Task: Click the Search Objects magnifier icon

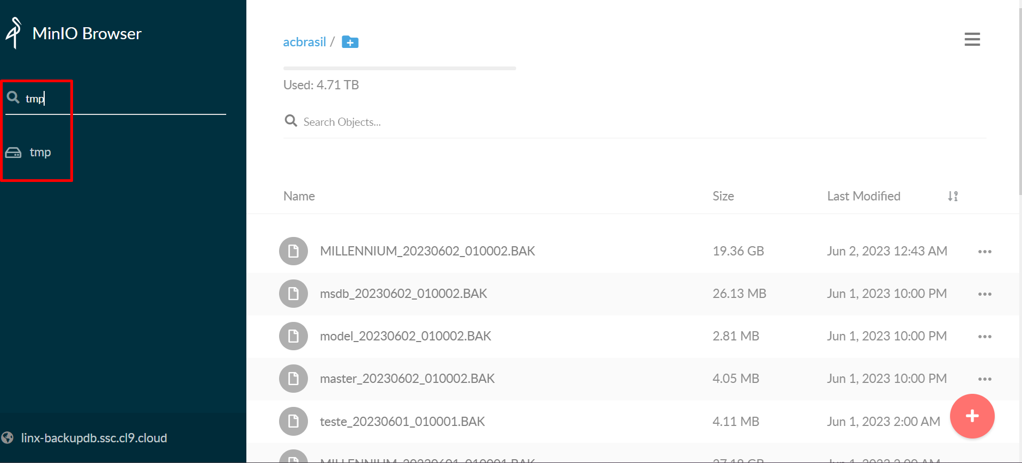Action: pyautogui.click(x=291, y=120)
